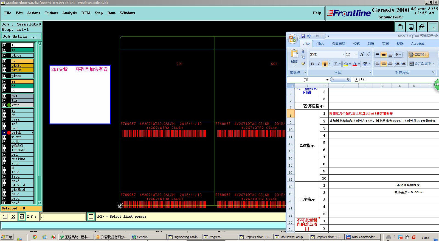The width and height of the screenshot is (439, 241).
Task: Click the Home view icon in Genesis toolbar
Action: coord(422,27)
